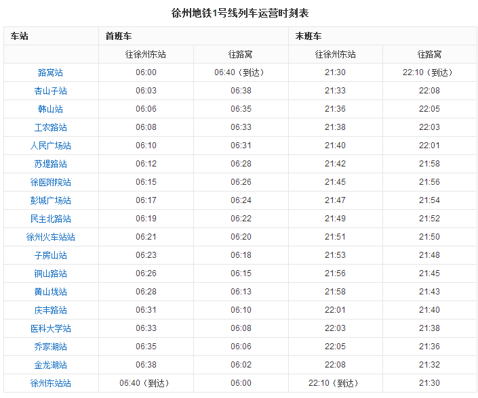
Task: Select 22:03 in 工农路站 row
Action: [430, 127]
